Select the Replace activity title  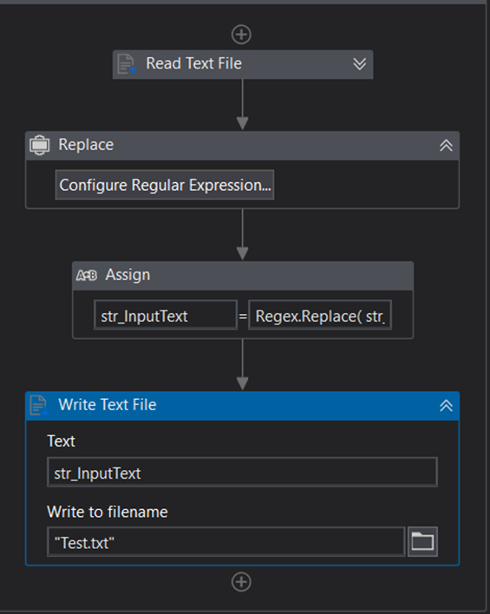click(86, 145)
